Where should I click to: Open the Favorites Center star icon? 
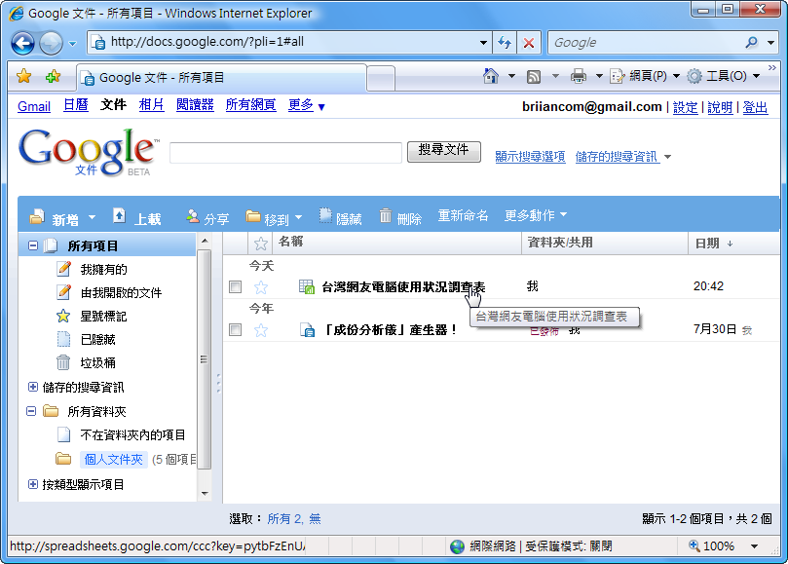click(x=23, y=77)
